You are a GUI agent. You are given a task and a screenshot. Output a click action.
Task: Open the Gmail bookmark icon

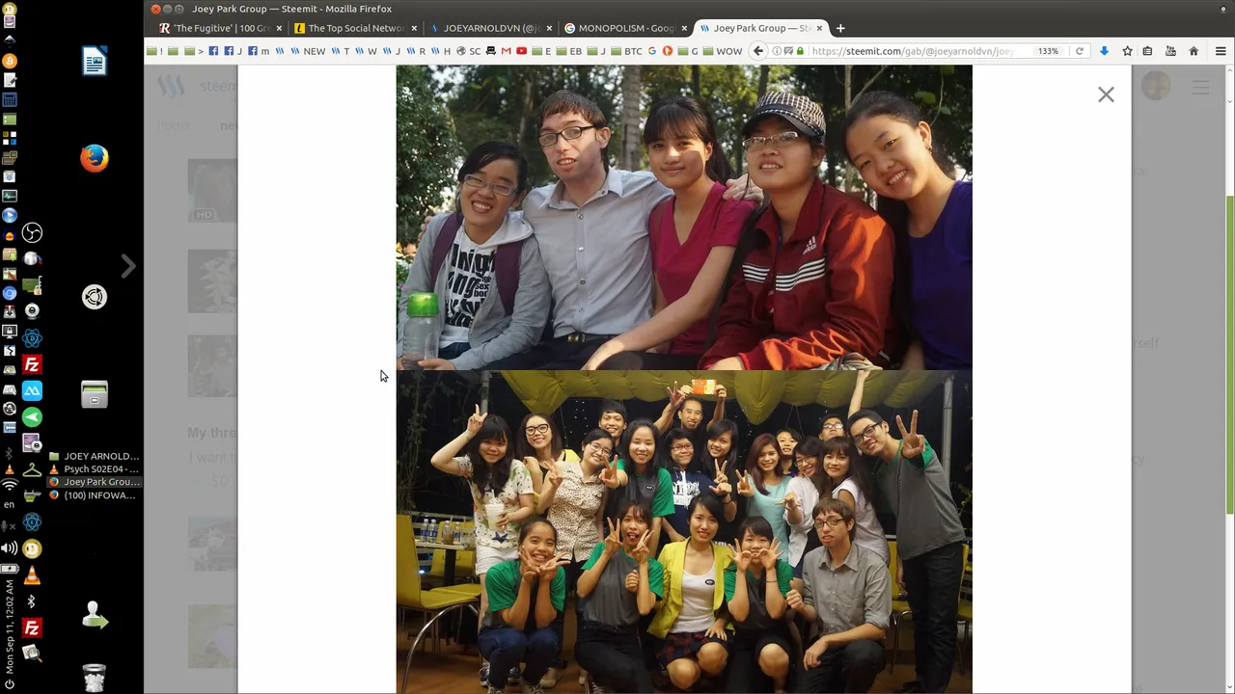coord(506,51)
